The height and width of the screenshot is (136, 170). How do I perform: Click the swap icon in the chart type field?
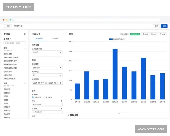[60, 52]
